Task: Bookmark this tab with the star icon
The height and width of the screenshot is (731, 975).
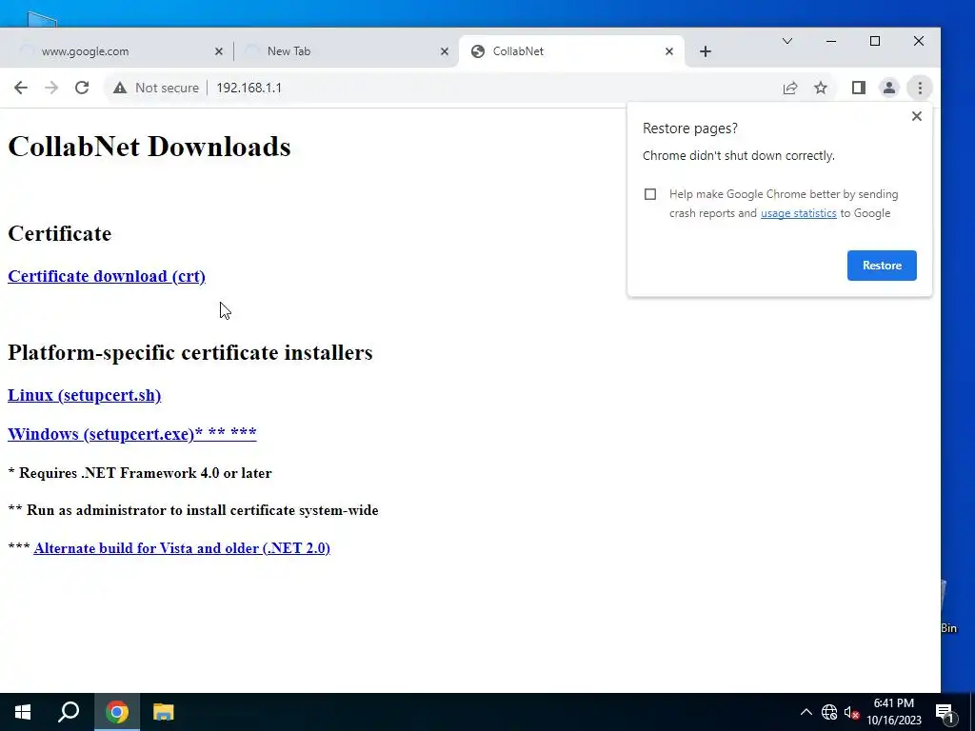Action: click(x=821, y=88)
